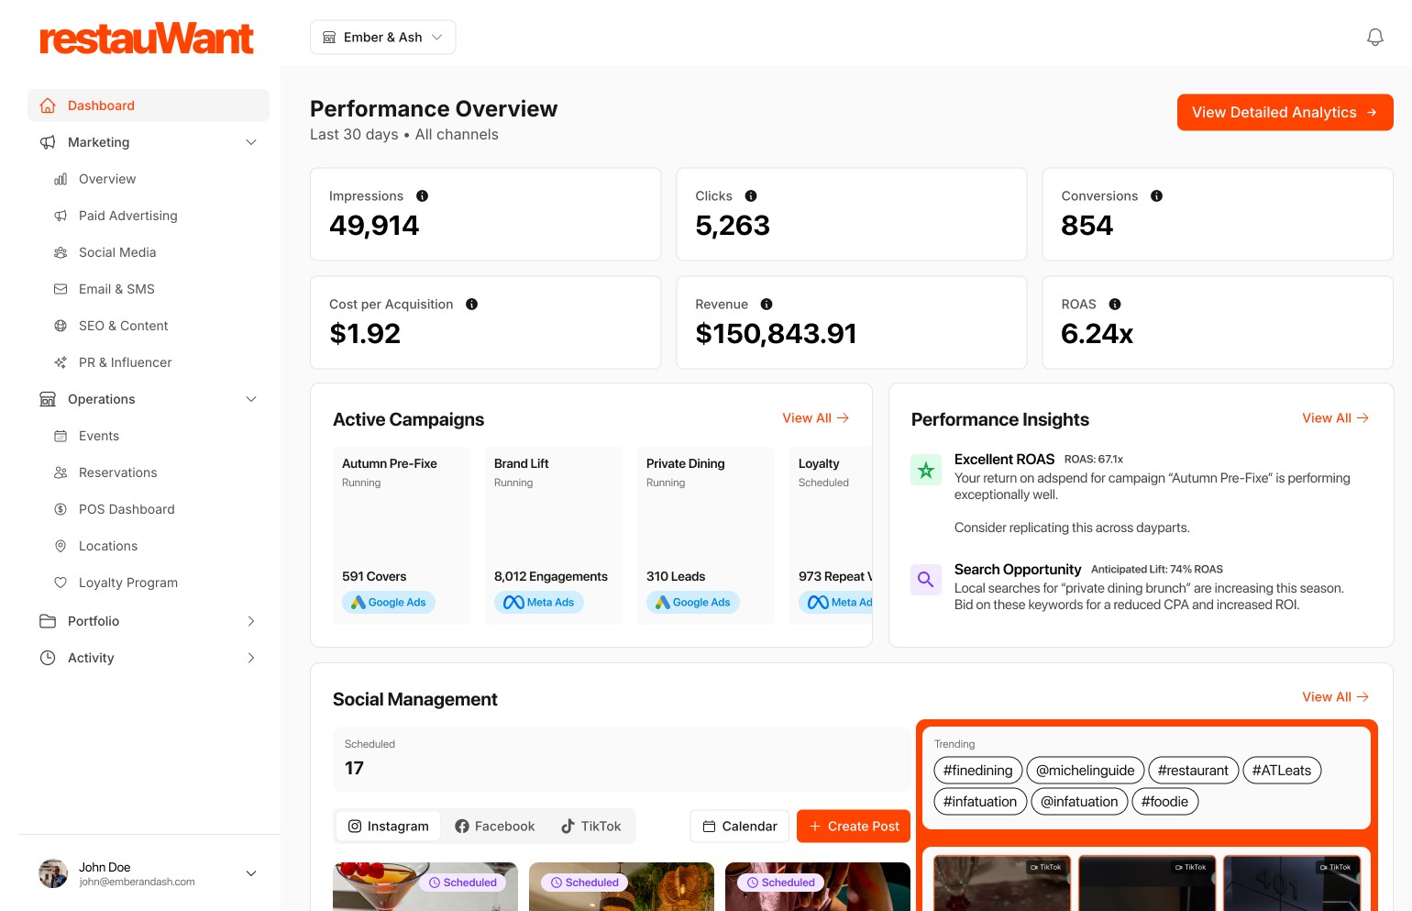Switch to Instagram tab

click(389, 827)
